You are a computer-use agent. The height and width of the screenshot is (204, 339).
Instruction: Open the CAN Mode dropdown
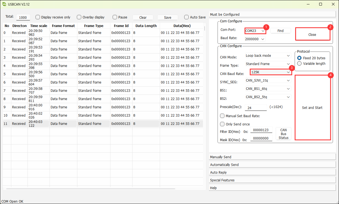(x=268, y=56)
